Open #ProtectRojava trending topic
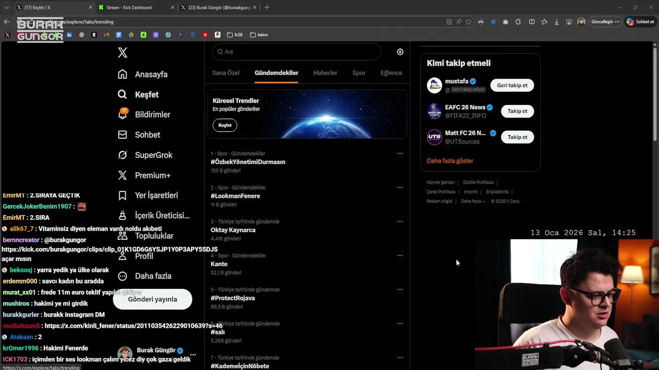The image size is (659, 370). tap(233, 298)
